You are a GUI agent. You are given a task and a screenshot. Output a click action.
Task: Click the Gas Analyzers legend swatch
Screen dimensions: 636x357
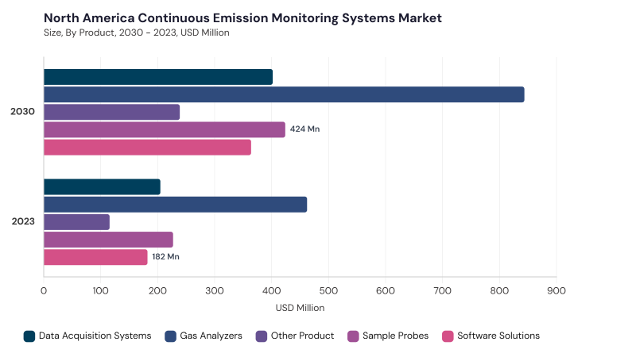(x=170, y=336)
